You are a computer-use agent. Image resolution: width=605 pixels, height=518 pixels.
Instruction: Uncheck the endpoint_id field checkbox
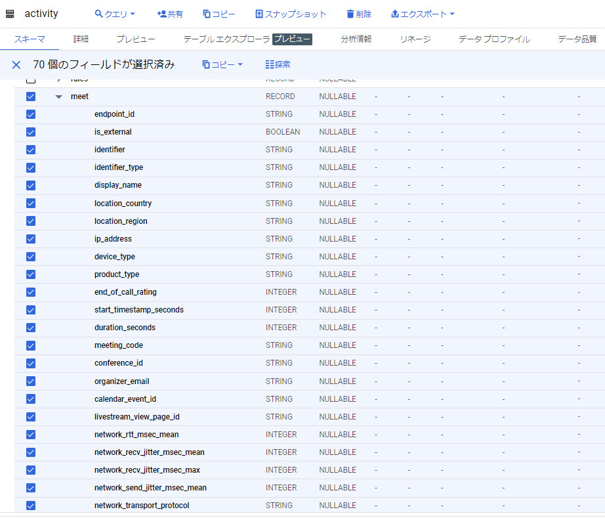pos(31,114)
